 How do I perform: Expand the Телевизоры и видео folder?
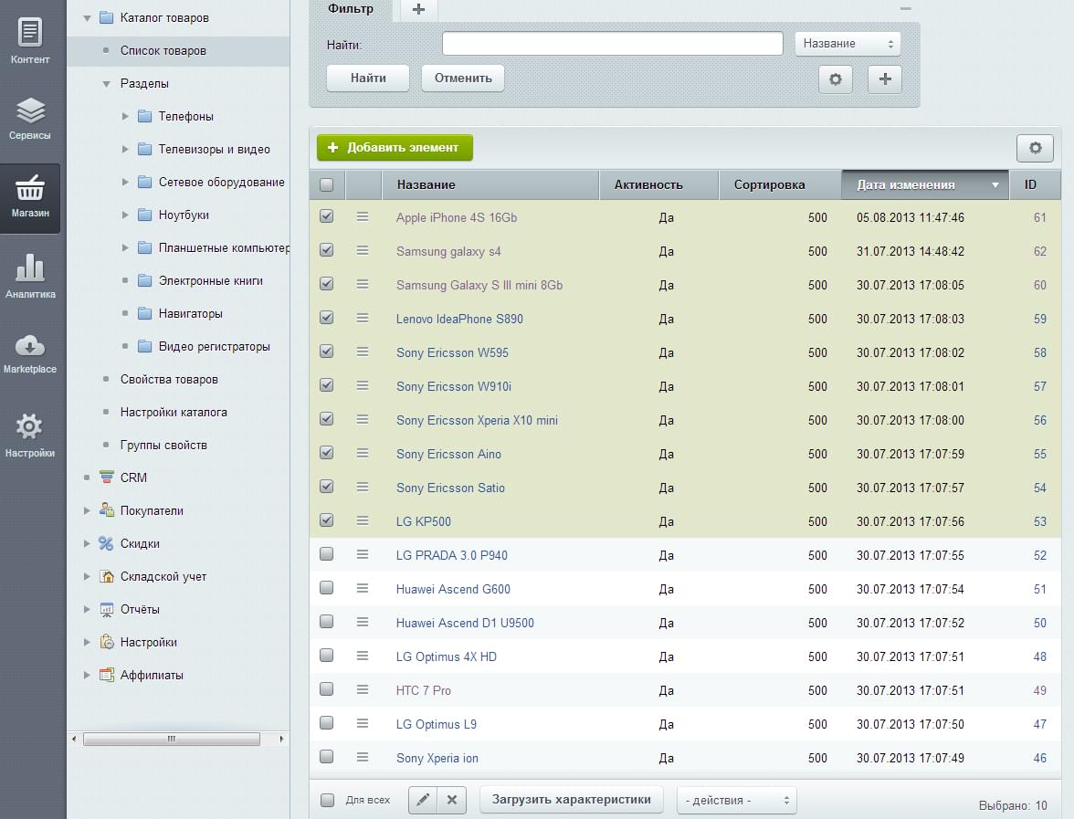tap(125, 150)
